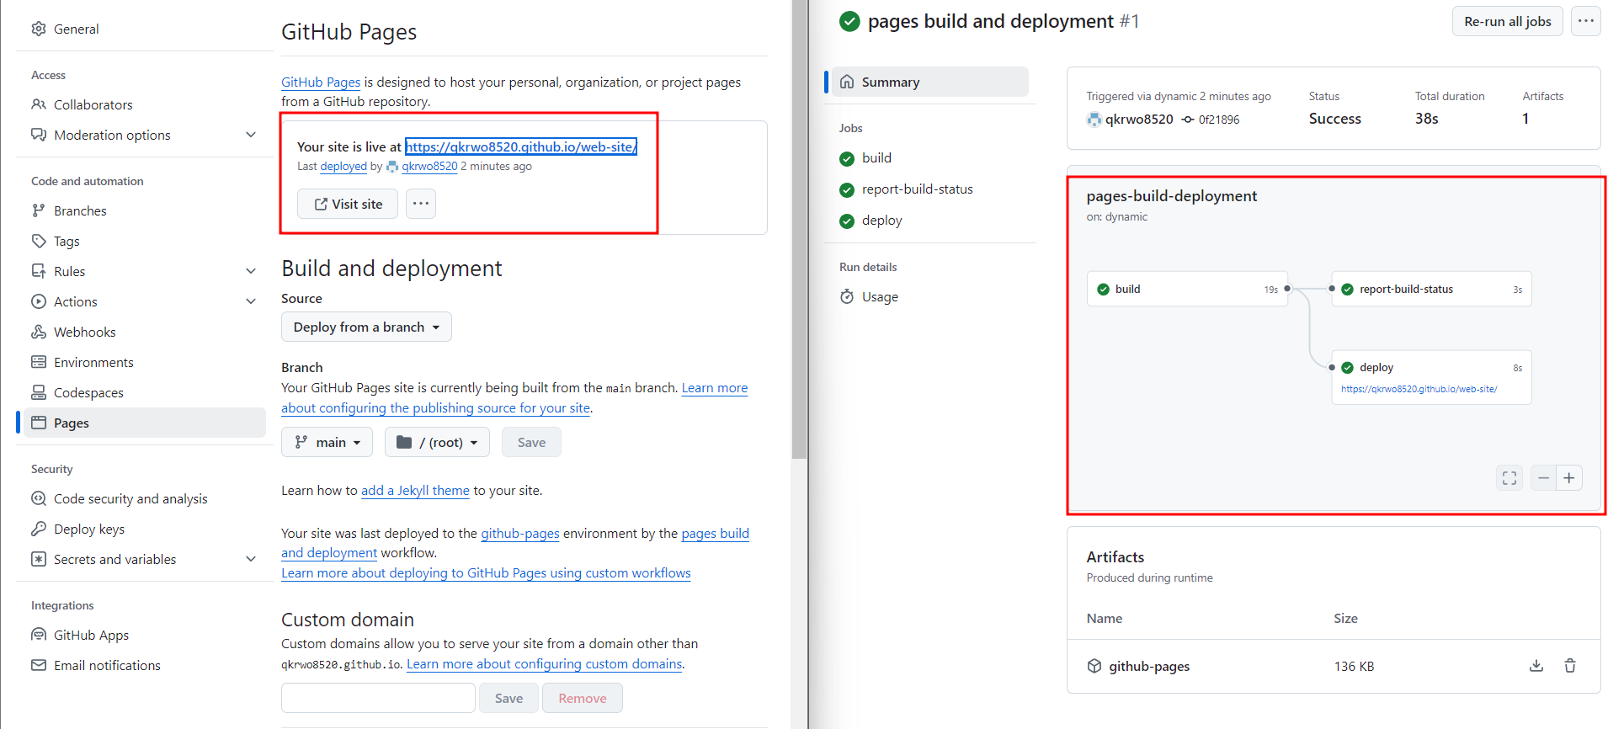The height and width of the screenshot is (729, 1608).
Task: Open the 'Deploy from a branch' source dropdown
Action: [x=366, y=327]
